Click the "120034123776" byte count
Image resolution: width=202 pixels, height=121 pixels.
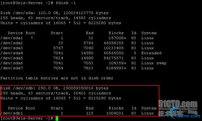[78, 13]
